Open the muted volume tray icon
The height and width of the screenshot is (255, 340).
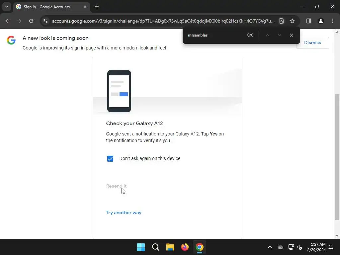300,247
